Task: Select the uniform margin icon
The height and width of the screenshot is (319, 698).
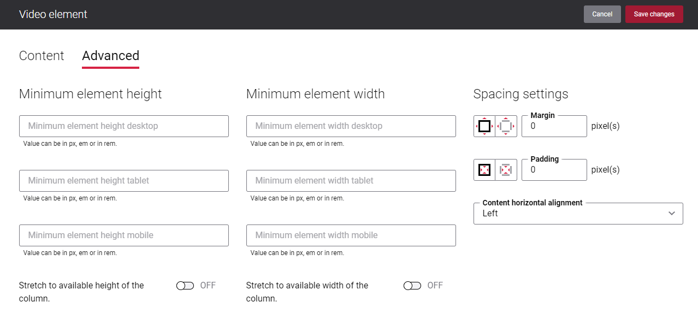Action: [x=484, y=126]
